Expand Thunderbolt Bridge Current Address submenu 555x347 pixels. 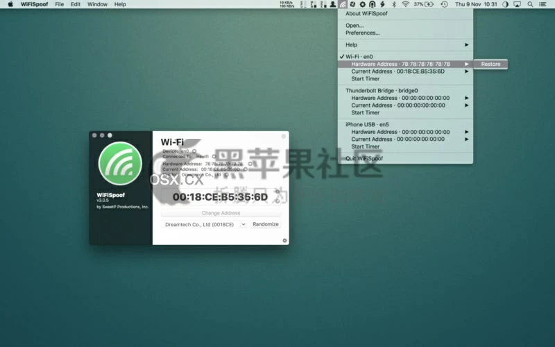(x=405, y=105)
